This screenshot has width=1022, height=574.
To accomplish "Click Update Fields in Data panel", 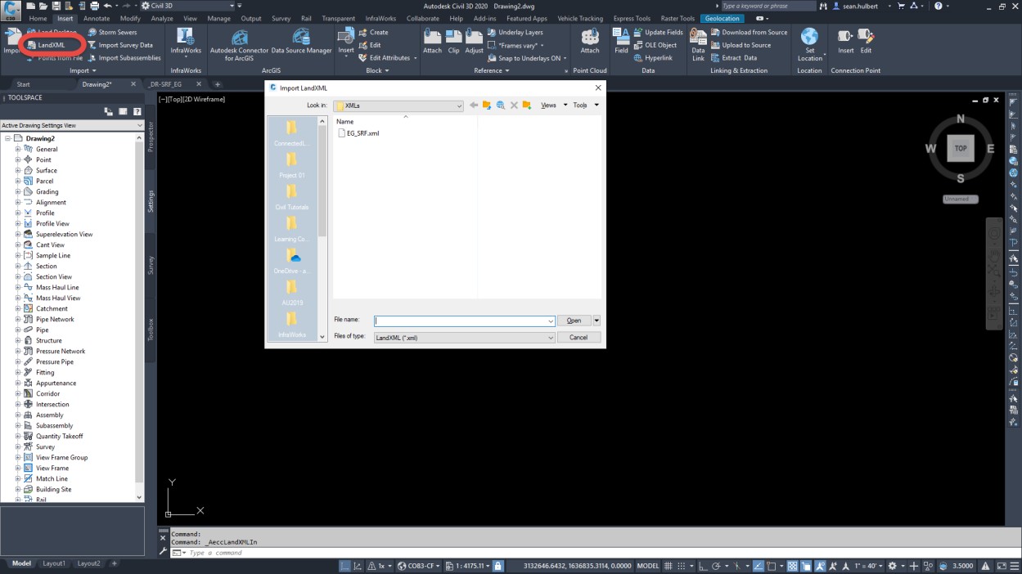I will coord(659,33).
